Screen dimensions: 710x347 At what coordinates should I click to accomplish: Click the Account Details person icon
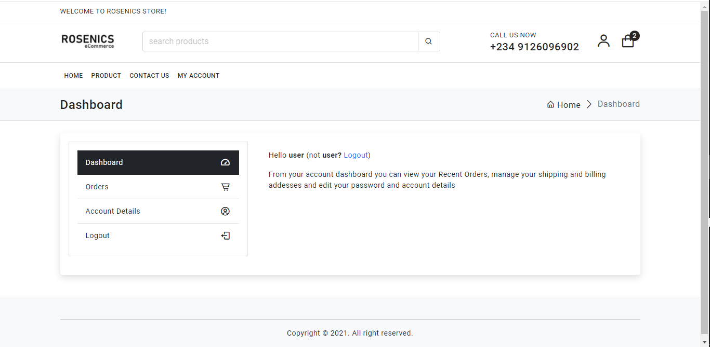225,211
